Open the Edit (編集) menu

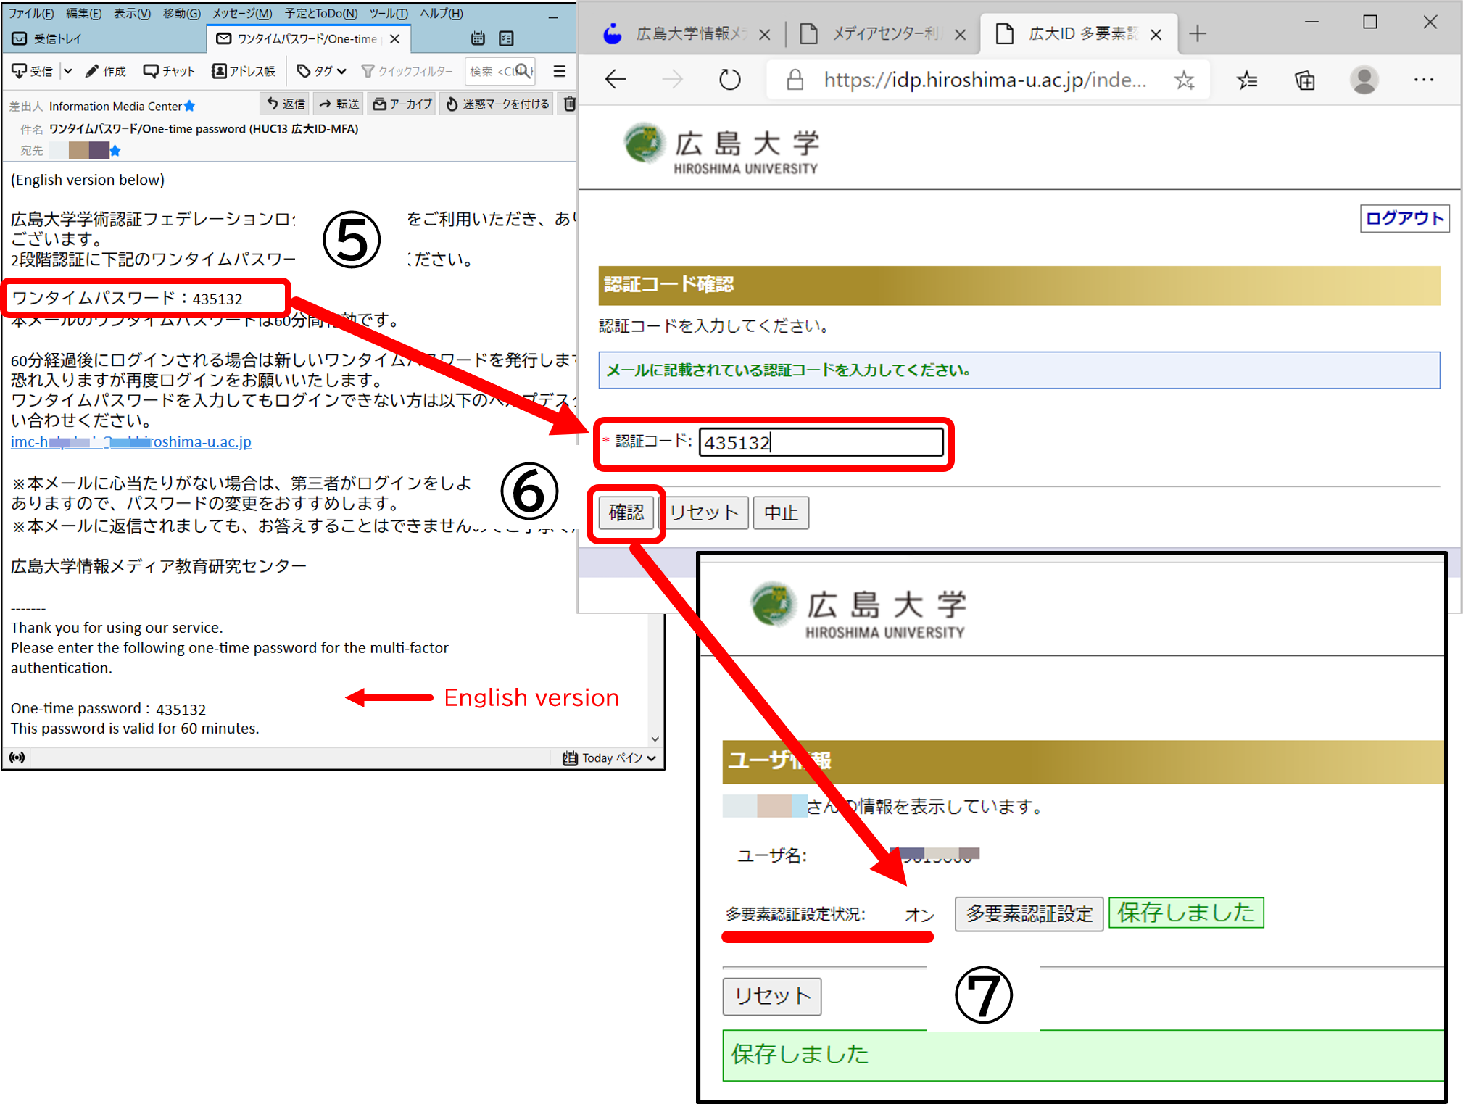pos(83,14)
